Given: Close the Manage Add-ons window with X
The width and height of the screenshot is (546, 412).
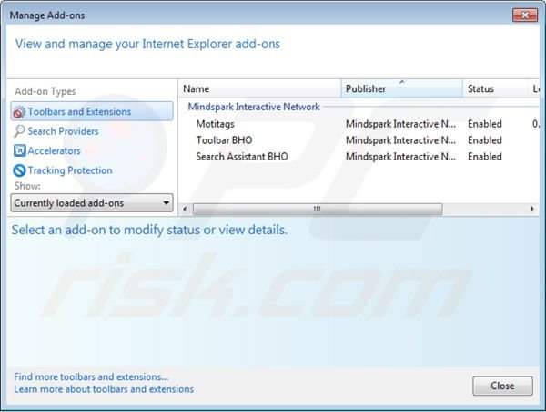Looking at the screenshot, I should pyautogui.click(x=525, y=15).
